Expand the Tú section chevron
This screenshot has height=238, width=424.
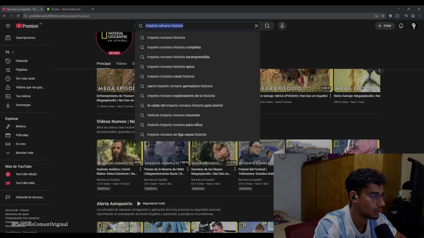(13, 52)
